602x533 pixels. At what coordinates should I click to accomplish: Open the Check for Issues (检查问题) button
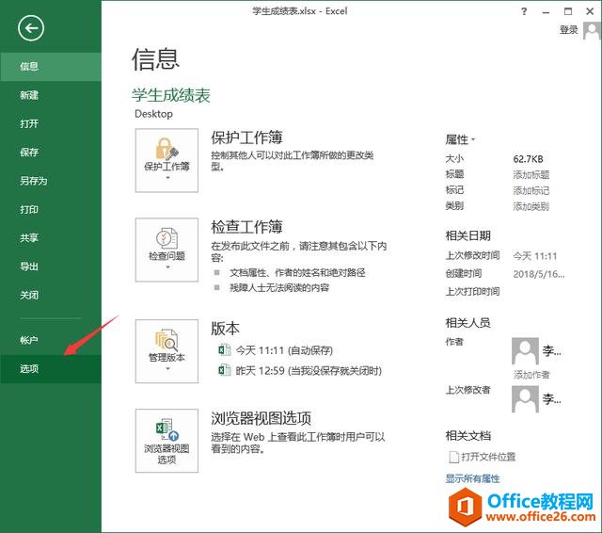pos(166,250)
